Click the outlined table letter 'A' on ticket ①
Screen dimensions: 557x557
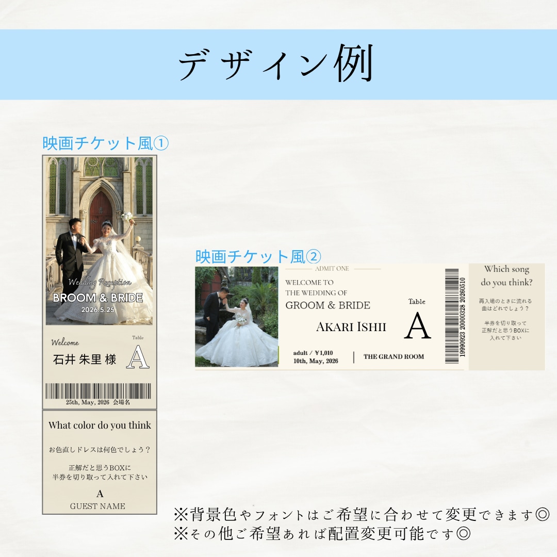138,357
